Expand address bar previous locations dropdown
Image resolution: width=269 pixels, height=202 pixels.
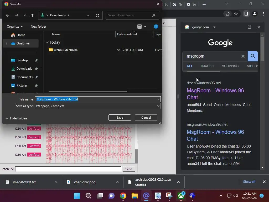[x=88, y=16]
